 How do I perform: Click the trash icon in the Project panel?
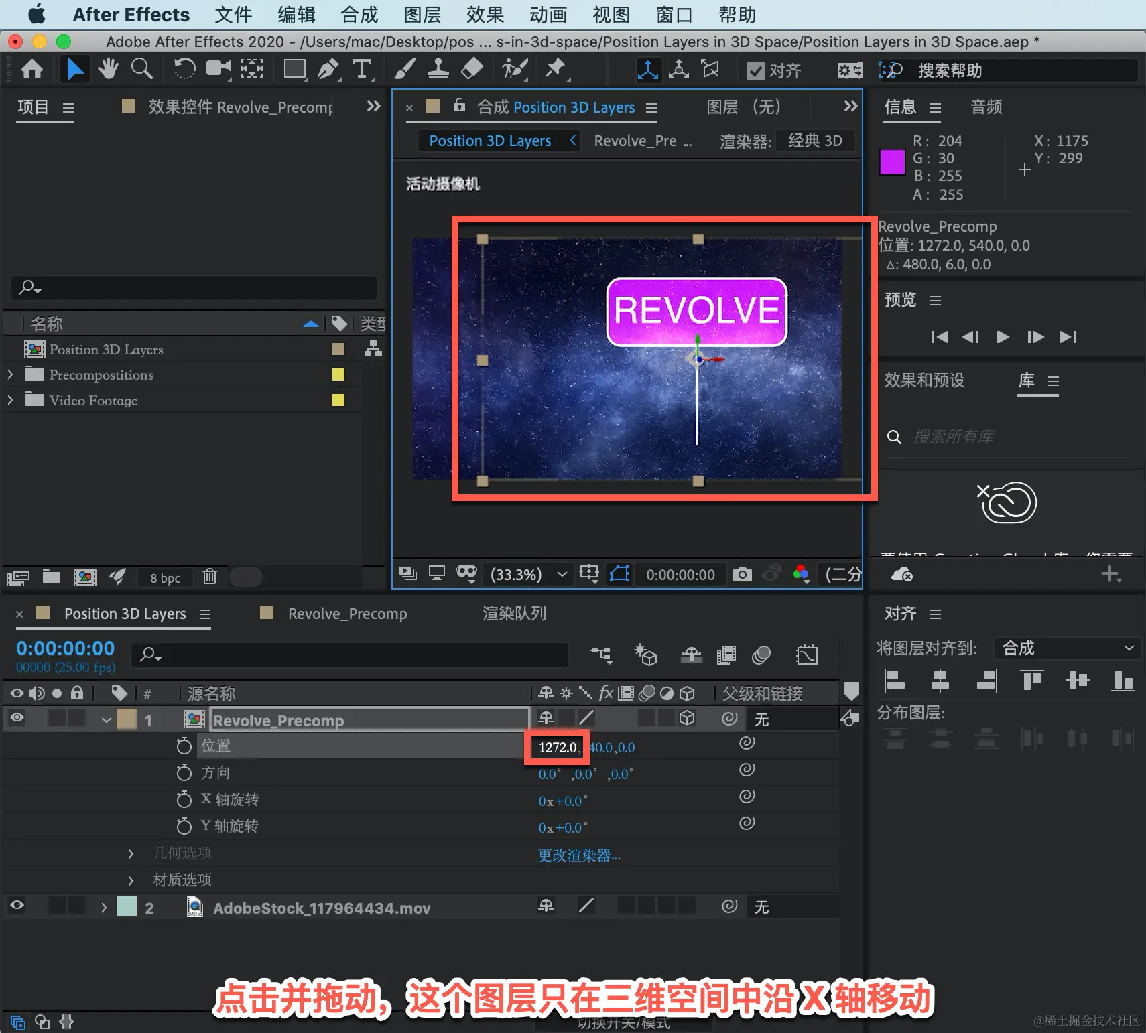coord(210,576)
